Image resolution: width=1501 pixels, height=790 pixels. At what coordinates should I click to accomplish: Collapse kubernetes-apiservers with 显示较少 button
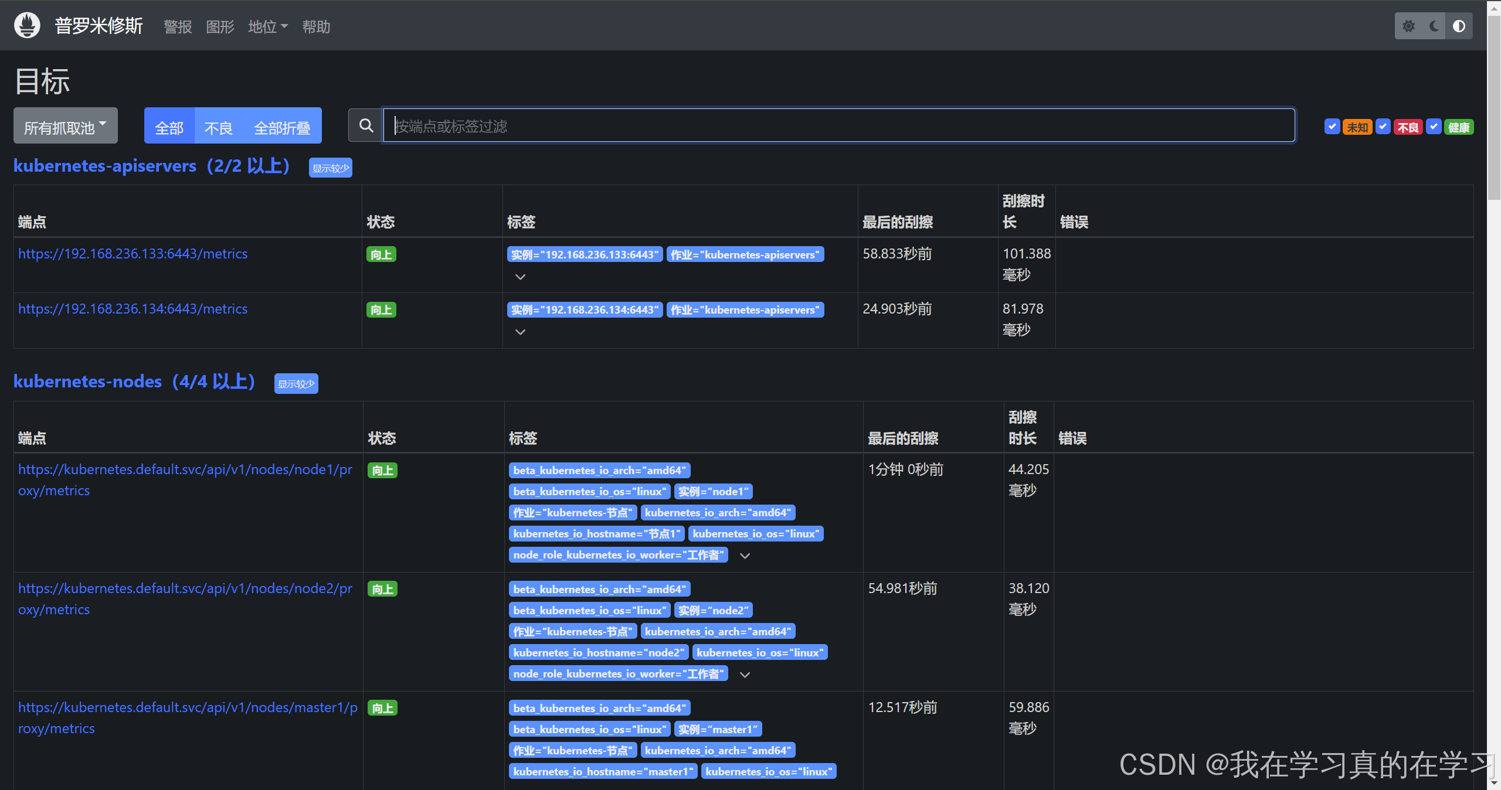(331, 168)
